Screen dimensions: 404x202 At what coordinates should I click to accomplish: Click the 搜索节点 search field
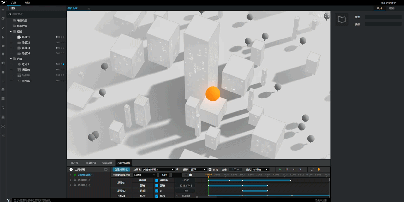pos(37,14)
